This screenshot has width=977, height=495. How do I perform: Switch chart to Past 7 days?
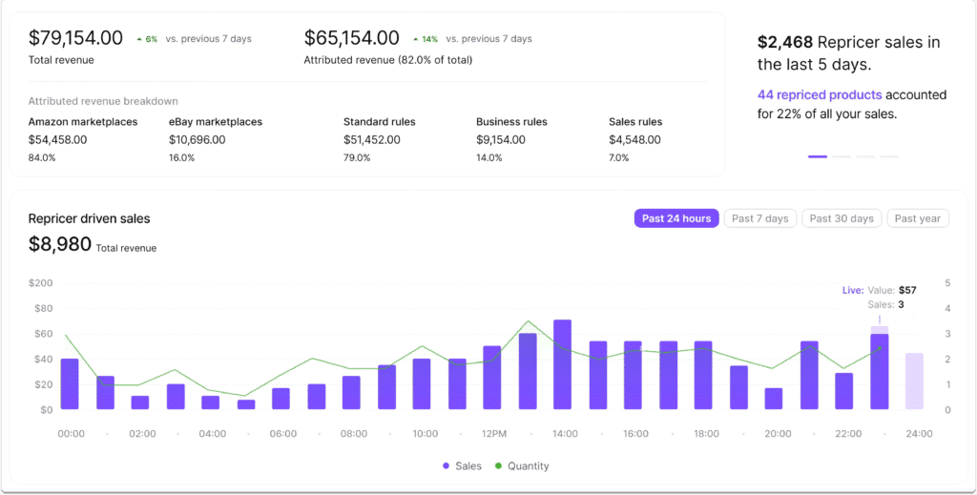tap(759, 218)
